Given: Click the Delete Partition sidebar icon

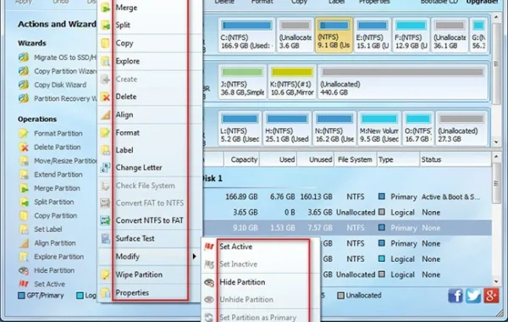Looking at the screenshot, I should coord(24,147).
